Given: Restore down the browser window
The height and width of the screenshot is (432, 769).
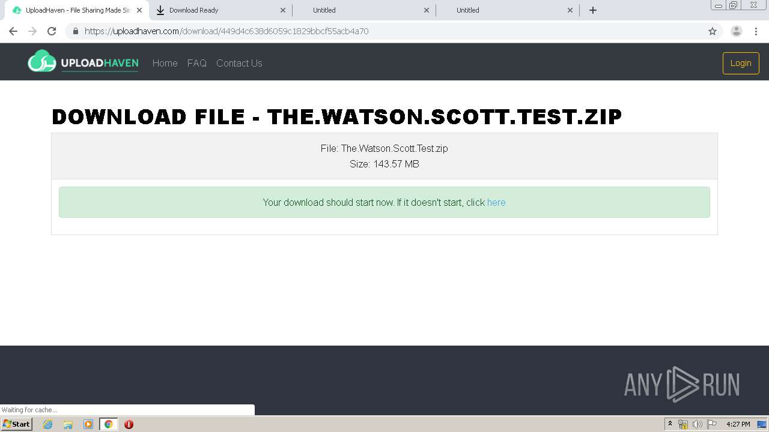Looking at the screenshot, I should coord(733,5).
